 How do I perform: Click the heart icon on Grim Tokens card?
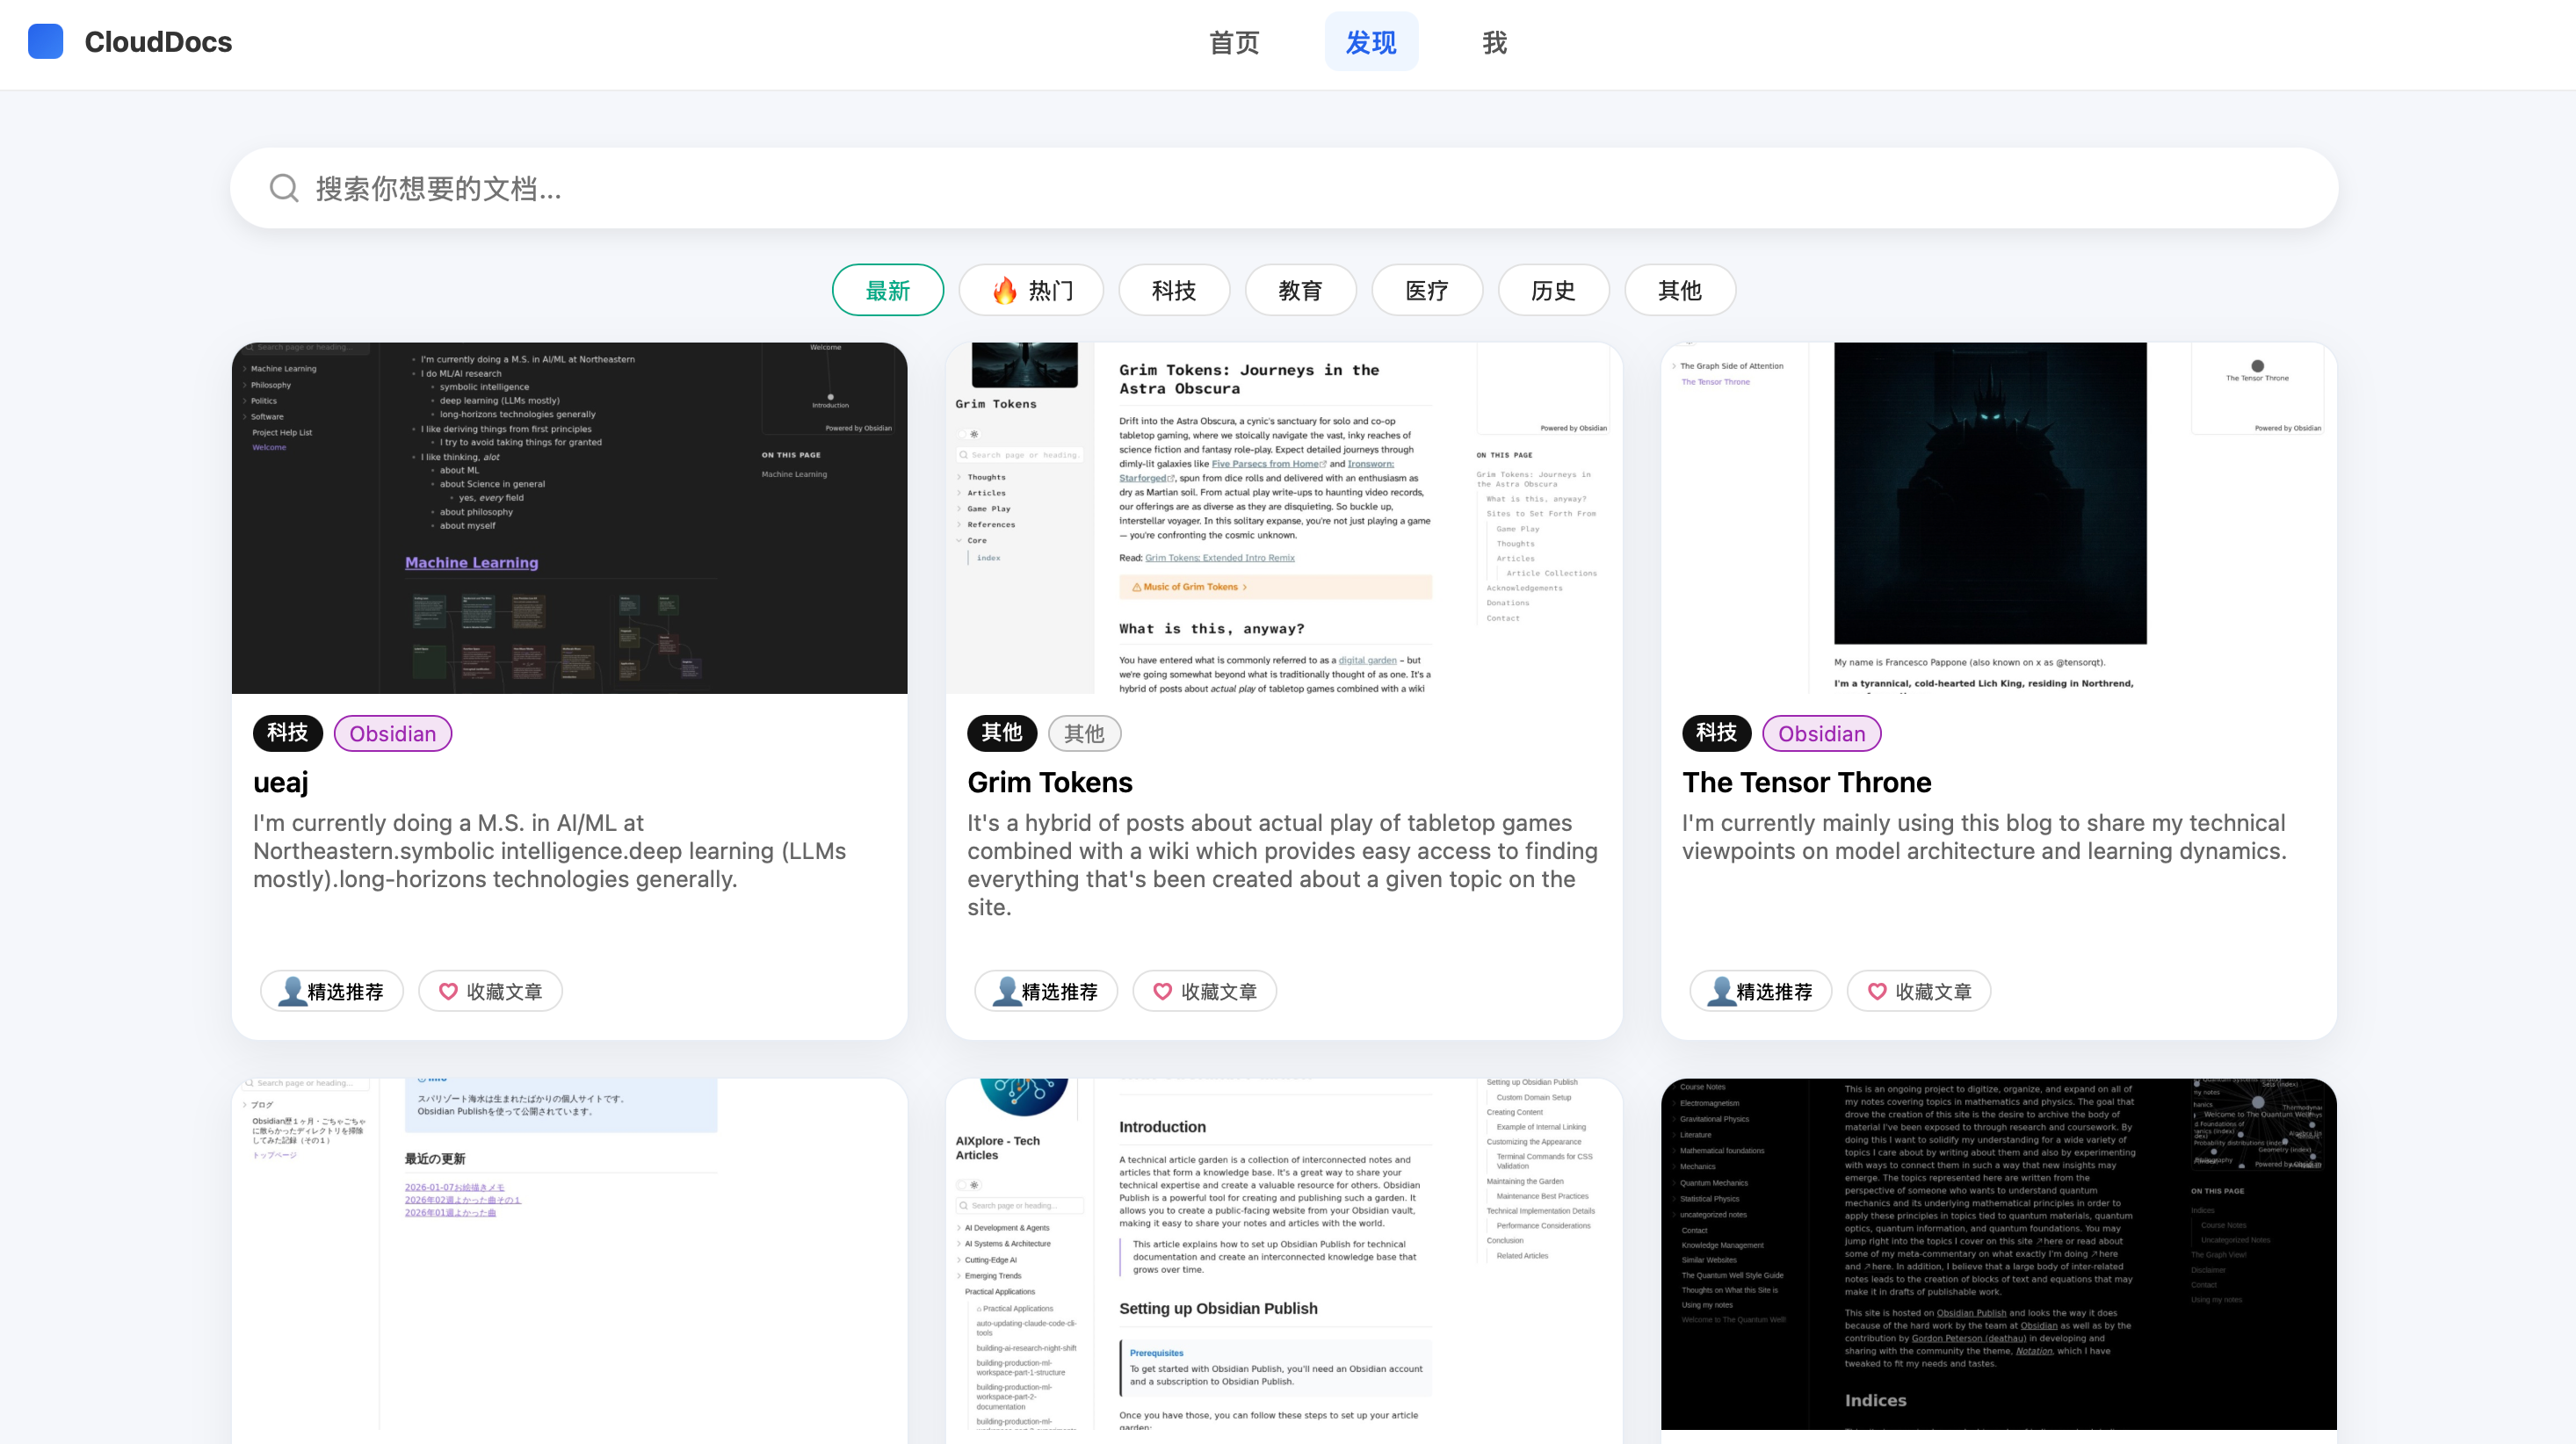point(1162,991)
